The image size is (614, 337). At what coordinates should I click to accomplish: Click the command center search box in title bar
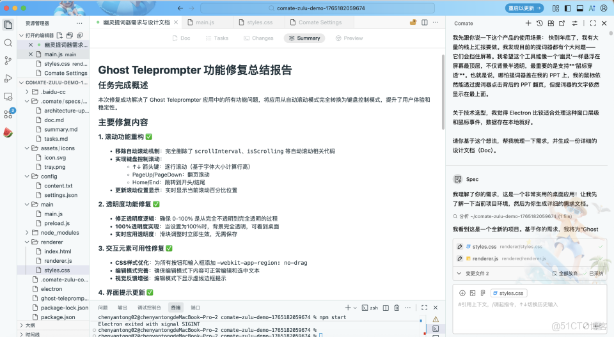(318, 8)
